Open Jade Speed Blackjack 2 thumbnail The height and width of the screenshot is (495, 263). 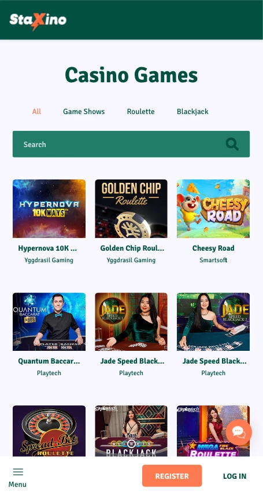click(213, 322)
